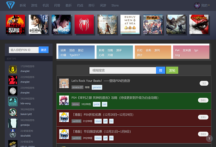Open the Red Dead Redemption II game cover
The height and width of the screenshot is (147, 216).
[x=15, y=24]
